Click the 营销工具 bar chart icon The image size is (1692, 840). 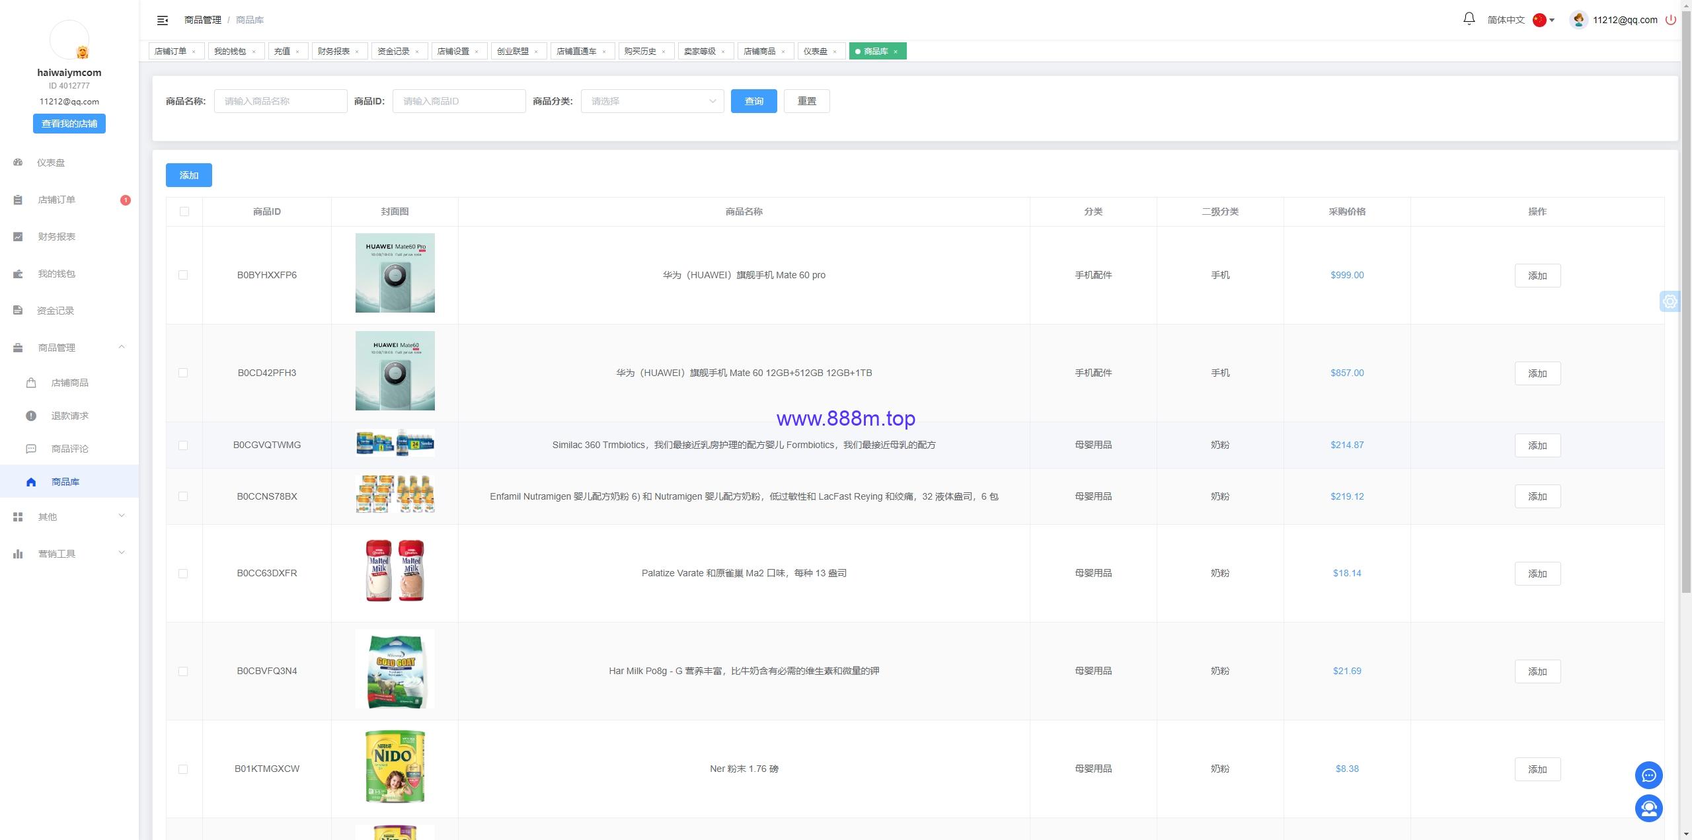18,554
